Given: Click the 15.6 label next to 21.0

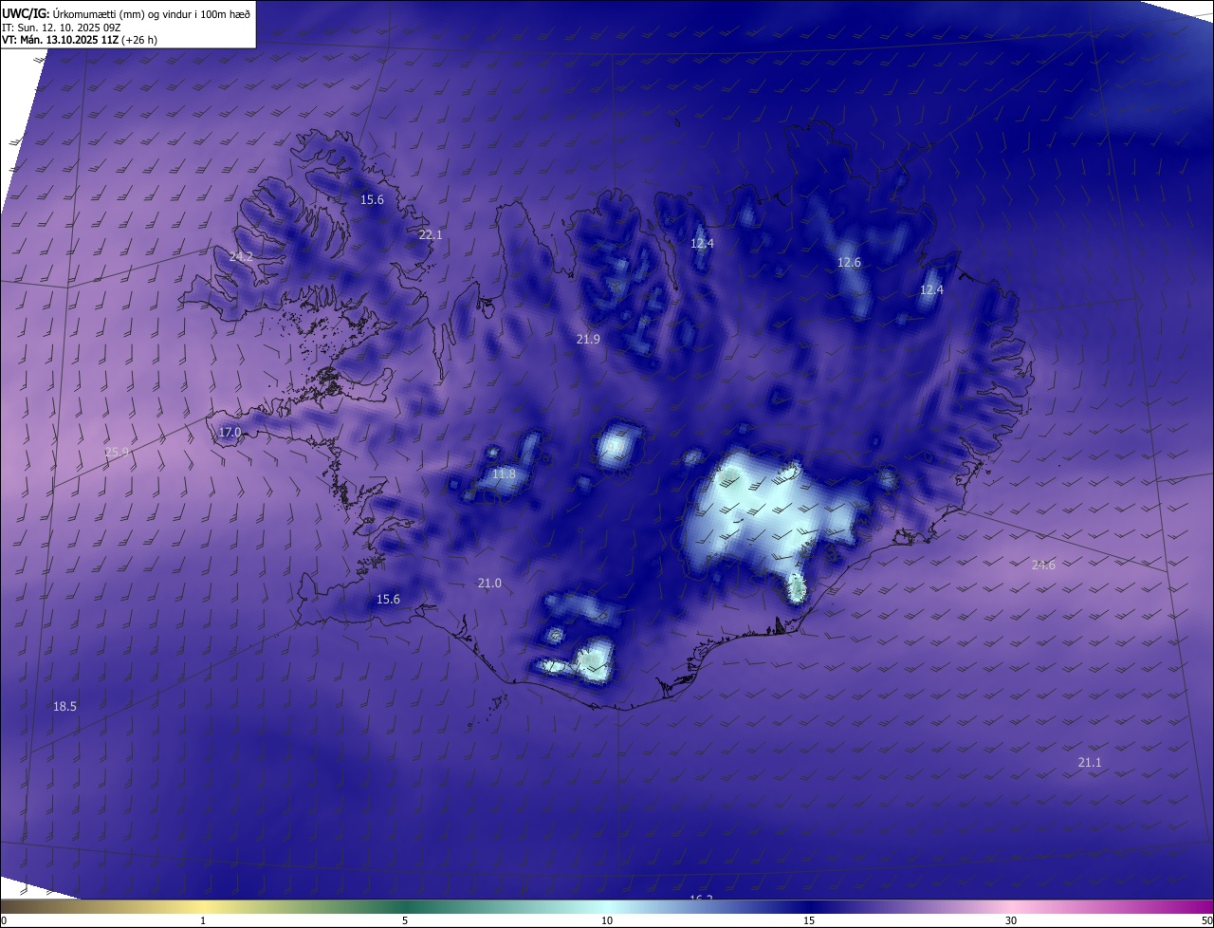Looking at the screenshot, I should (388, 600).
